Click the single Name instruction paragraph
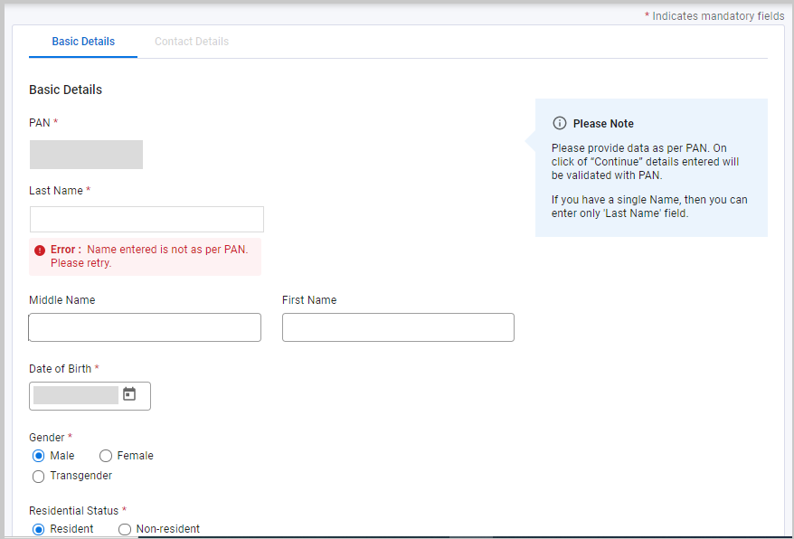The height and width of the screenshot is (539, 794). (649, 206)
